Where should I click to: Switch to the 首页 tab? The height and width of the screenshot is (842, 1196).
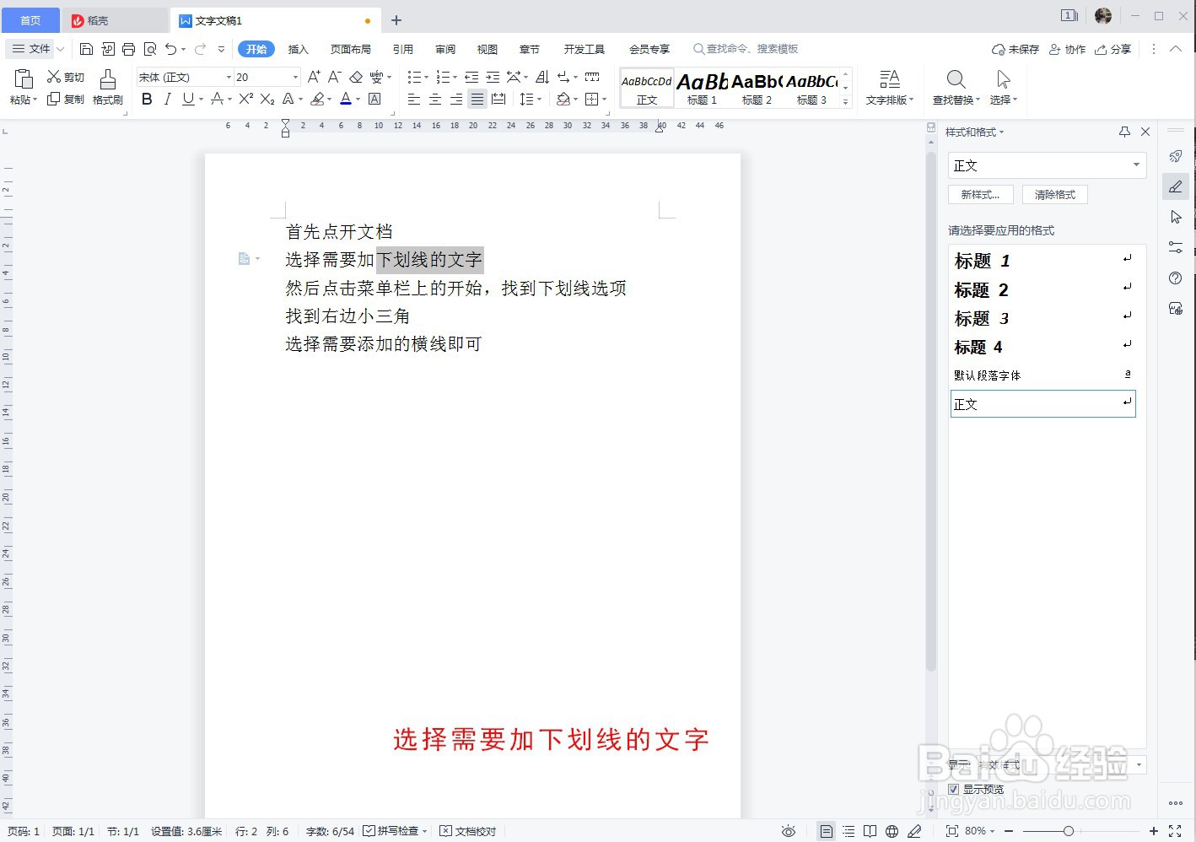pos(30,20)
